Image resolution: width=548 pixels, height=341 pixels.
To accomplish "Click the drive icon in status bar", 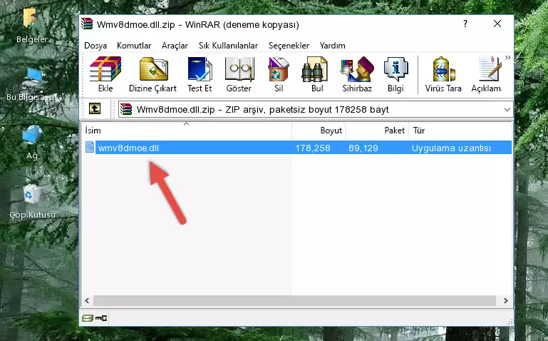I will point(87,318).
